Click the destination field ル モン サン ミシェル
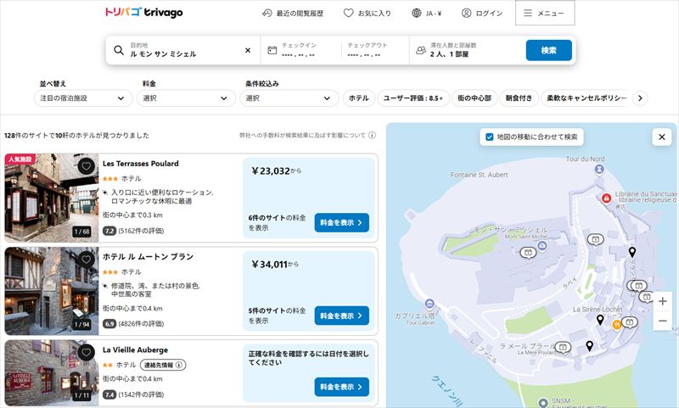This screenshot has height=408, width=679. [182, 50]
